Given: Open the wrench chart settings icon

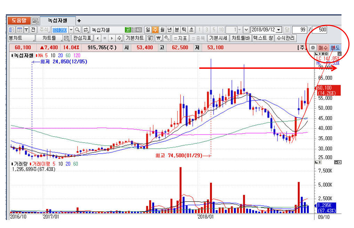Looking at the screenshot, I should [167, 38].
